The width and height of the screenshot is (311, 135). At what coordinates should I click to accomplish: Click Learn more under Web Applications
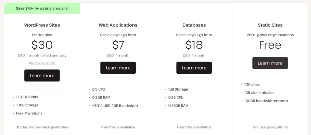[118, 68]
